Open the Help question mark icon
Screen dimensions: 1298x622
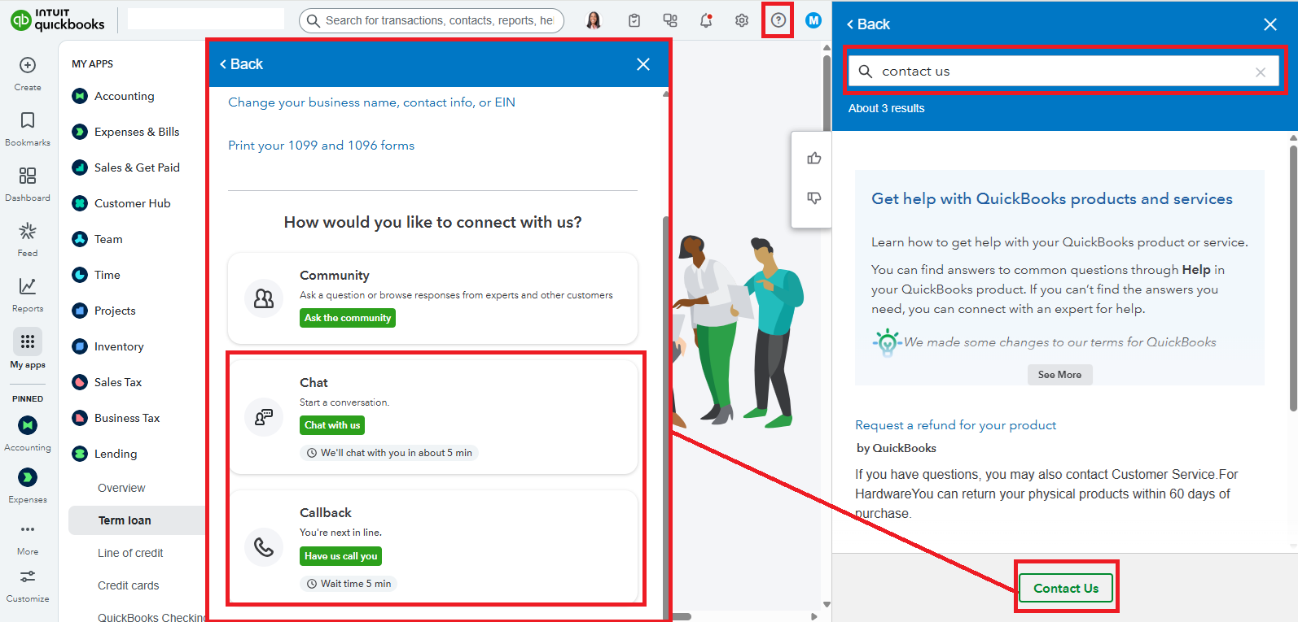click(778, 20)
